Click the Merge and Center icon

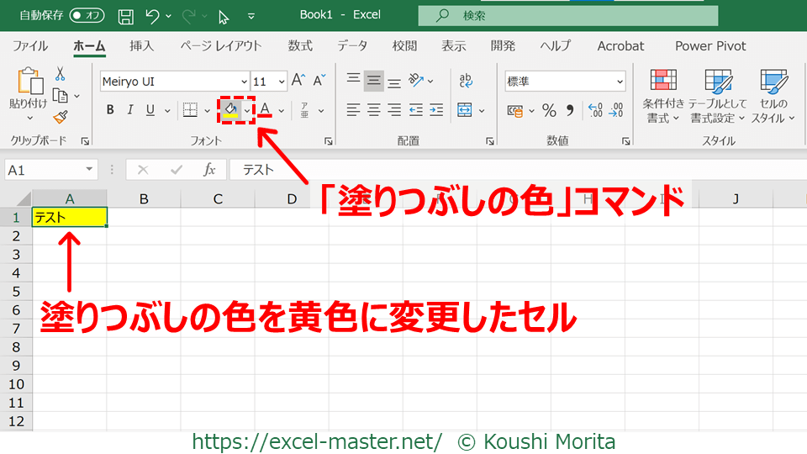[x=465, y=110]
